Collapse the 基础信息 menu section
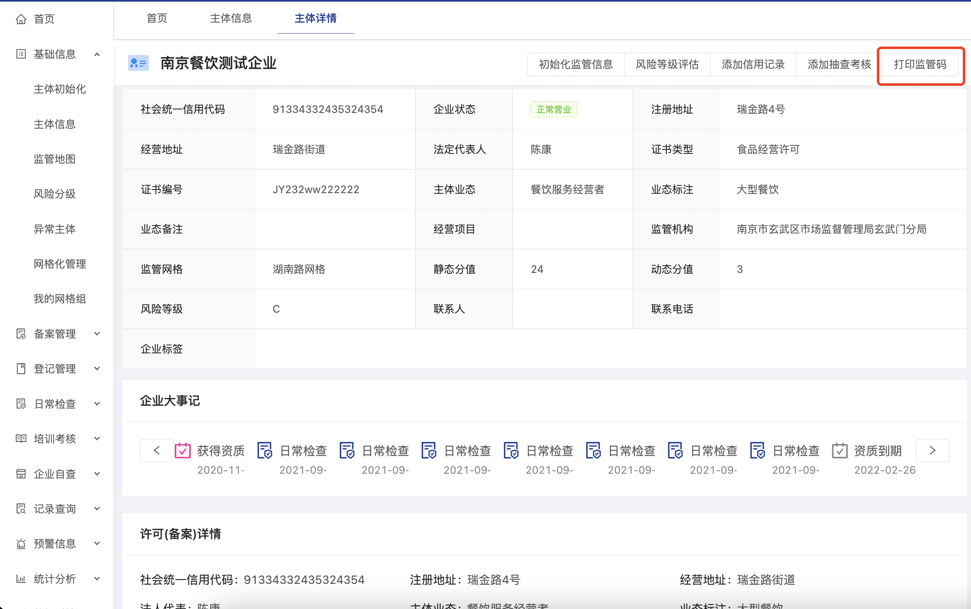Viewport: 971px width, 609px height. (97, 54)
